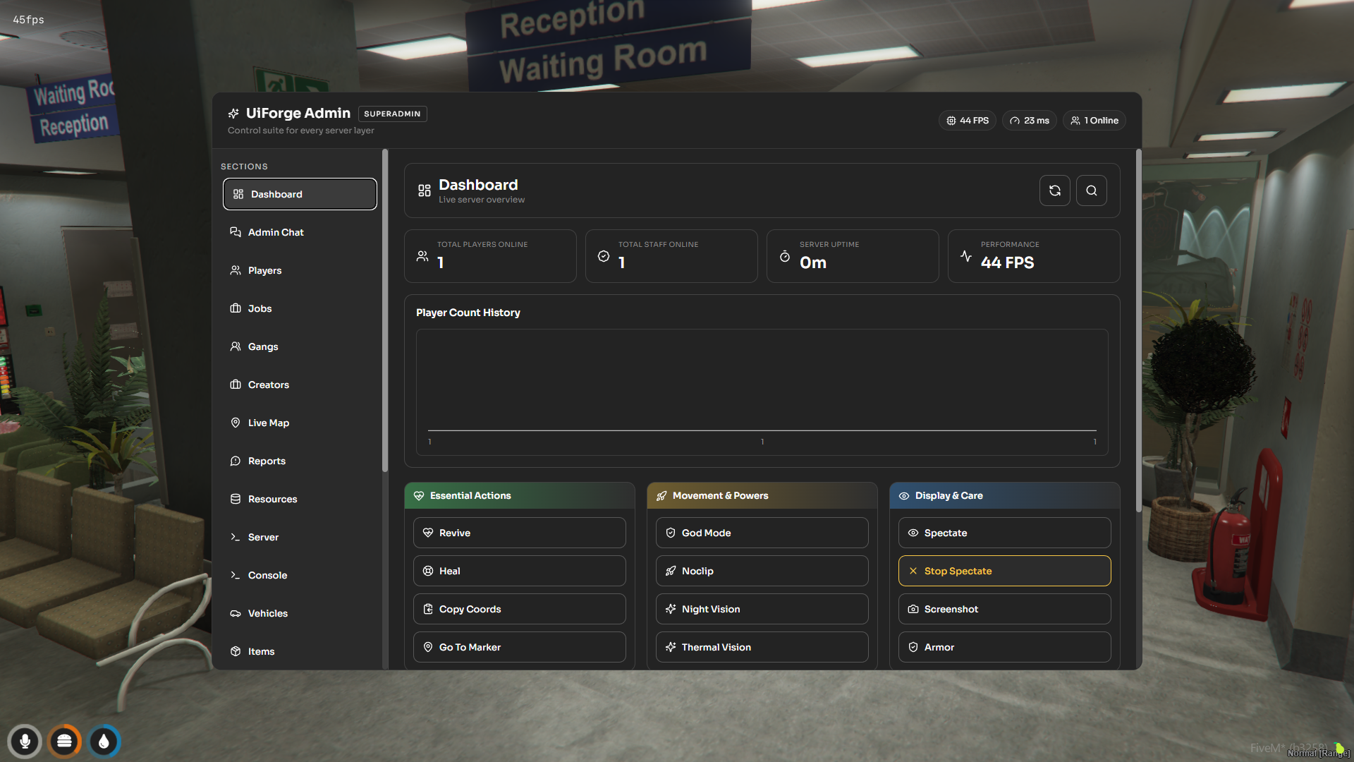The image size is (1354, 762).
Task: Click the Server Uptime card
Action: (853, 256)
